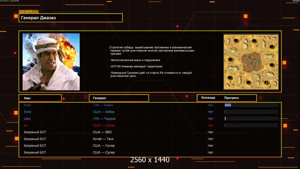
Task: Click the GENERAL logo label
Action: 29,12
